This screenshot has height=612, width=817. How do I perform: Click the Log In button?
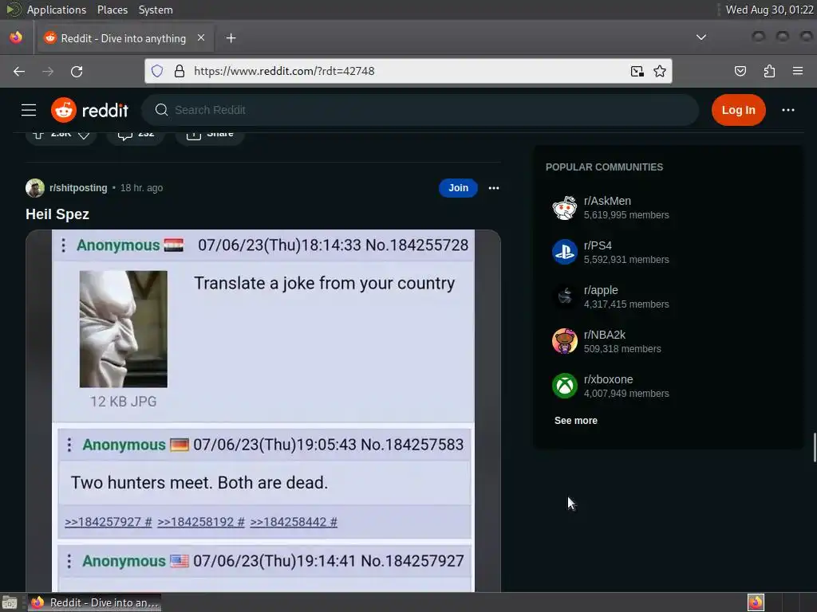738,110
